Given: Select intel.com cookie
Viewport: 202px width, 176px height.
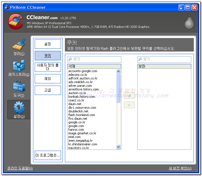Looking at the screenshot, I should (74, 137).
